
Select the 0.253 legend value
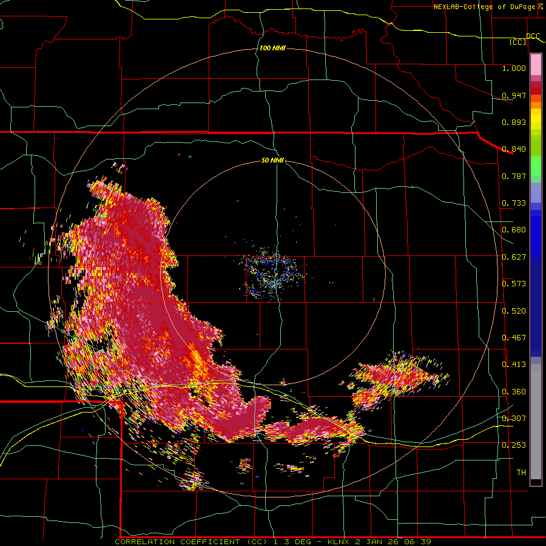(514, 445)
